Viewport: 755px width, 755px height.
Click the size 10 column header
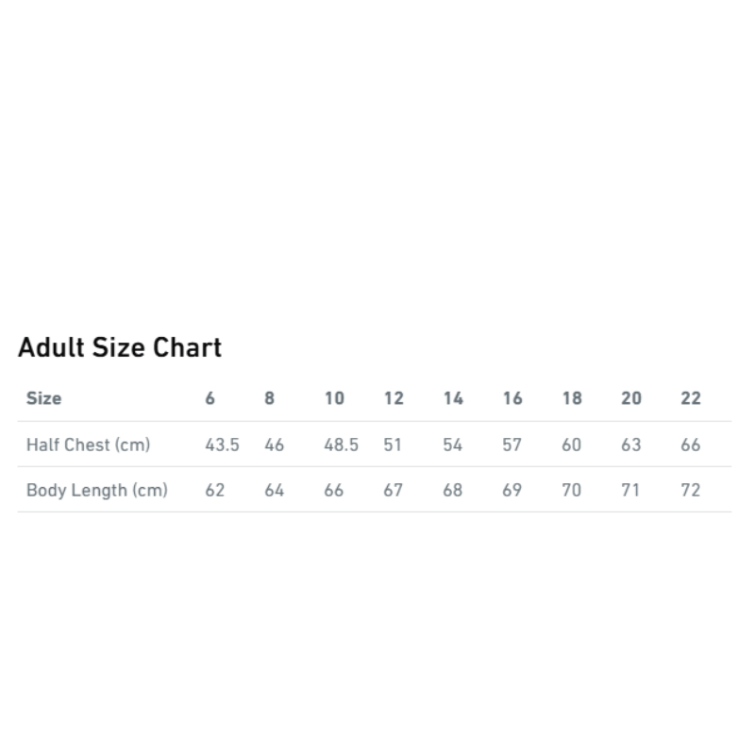334,398
